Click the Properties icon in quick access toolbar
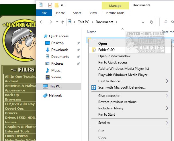 tap(50, 5)
